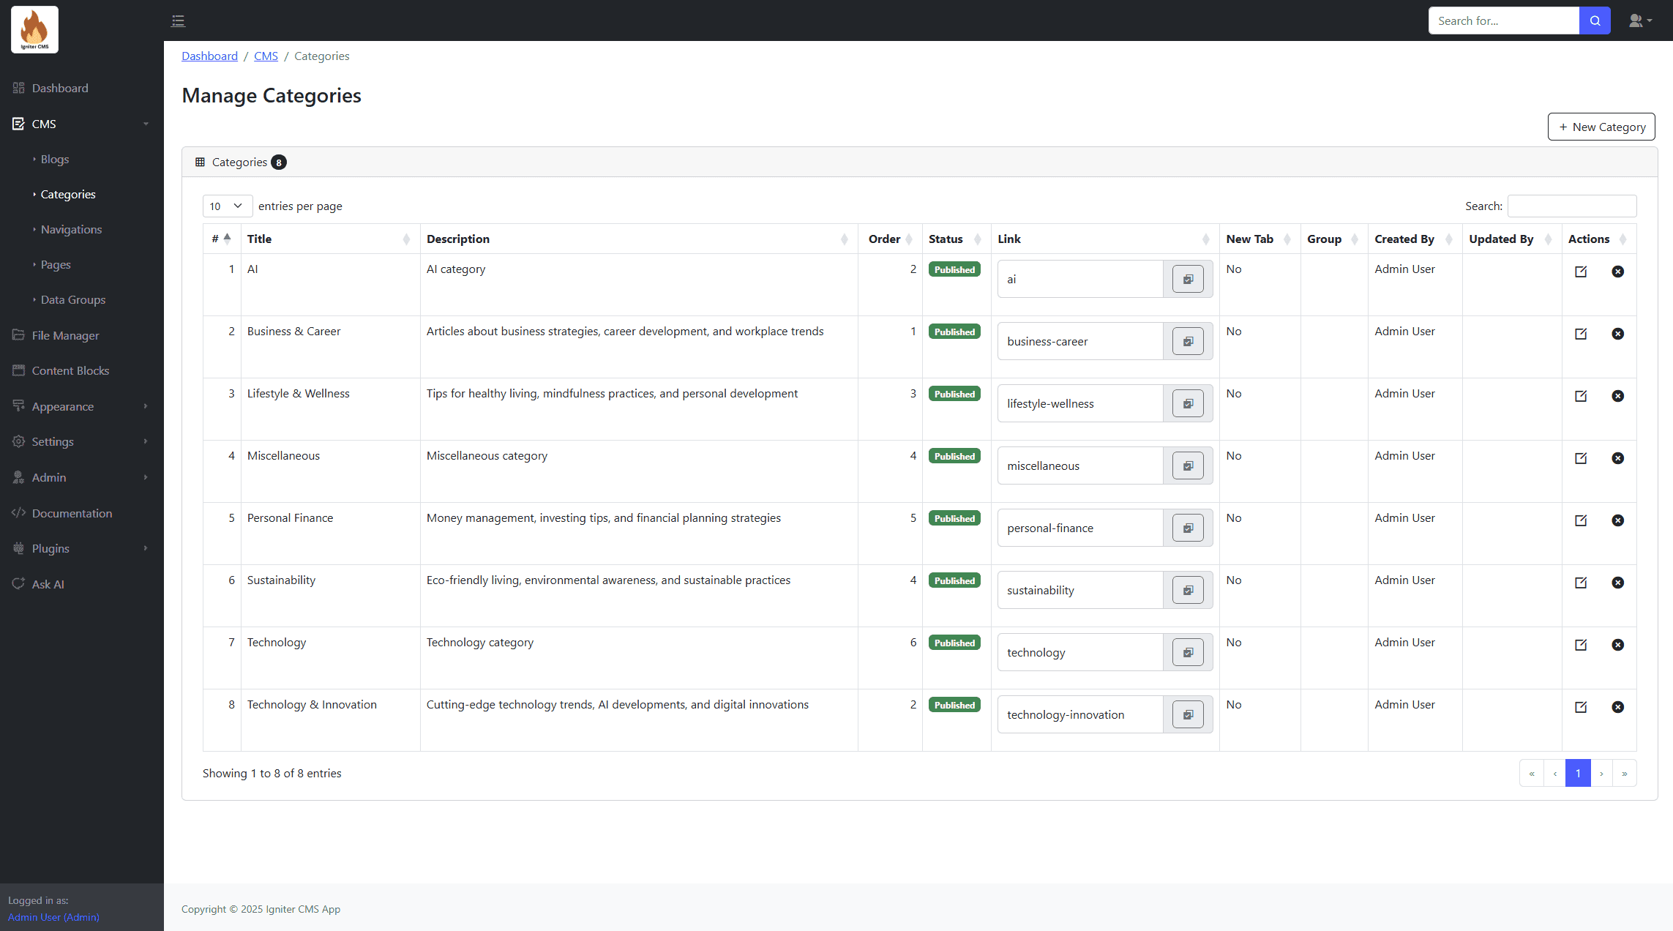Copy the business-career link

pyautogui.click(x=1187, y=341)
